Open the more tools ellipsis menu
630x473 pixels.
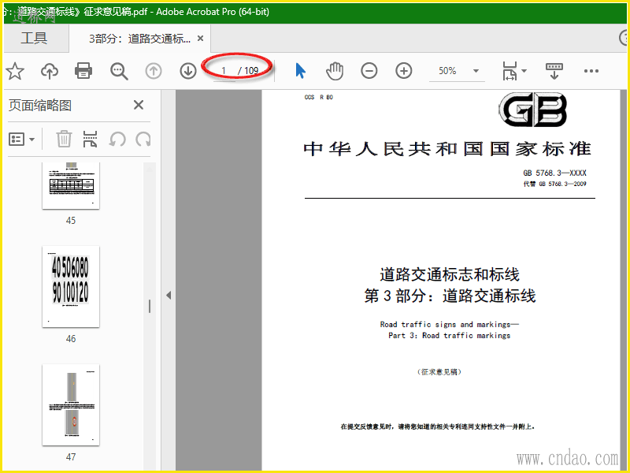coord(591,71)
